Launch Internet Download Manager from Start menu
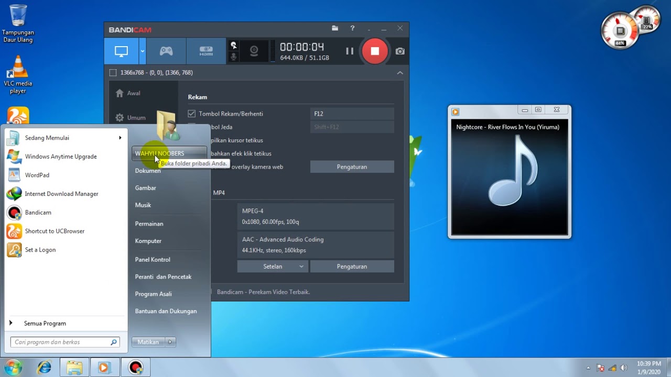 tap(66, 194)
